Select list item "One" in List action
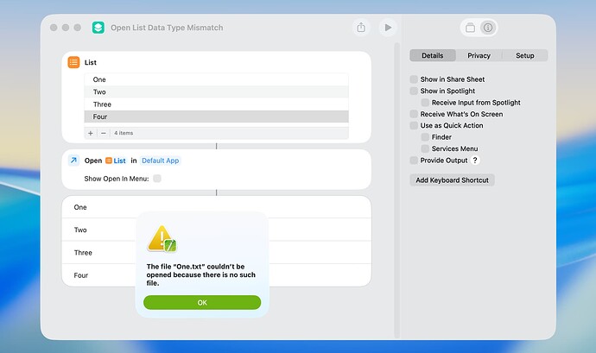This screenshot has height=353, width=596. tap(216, 79)
